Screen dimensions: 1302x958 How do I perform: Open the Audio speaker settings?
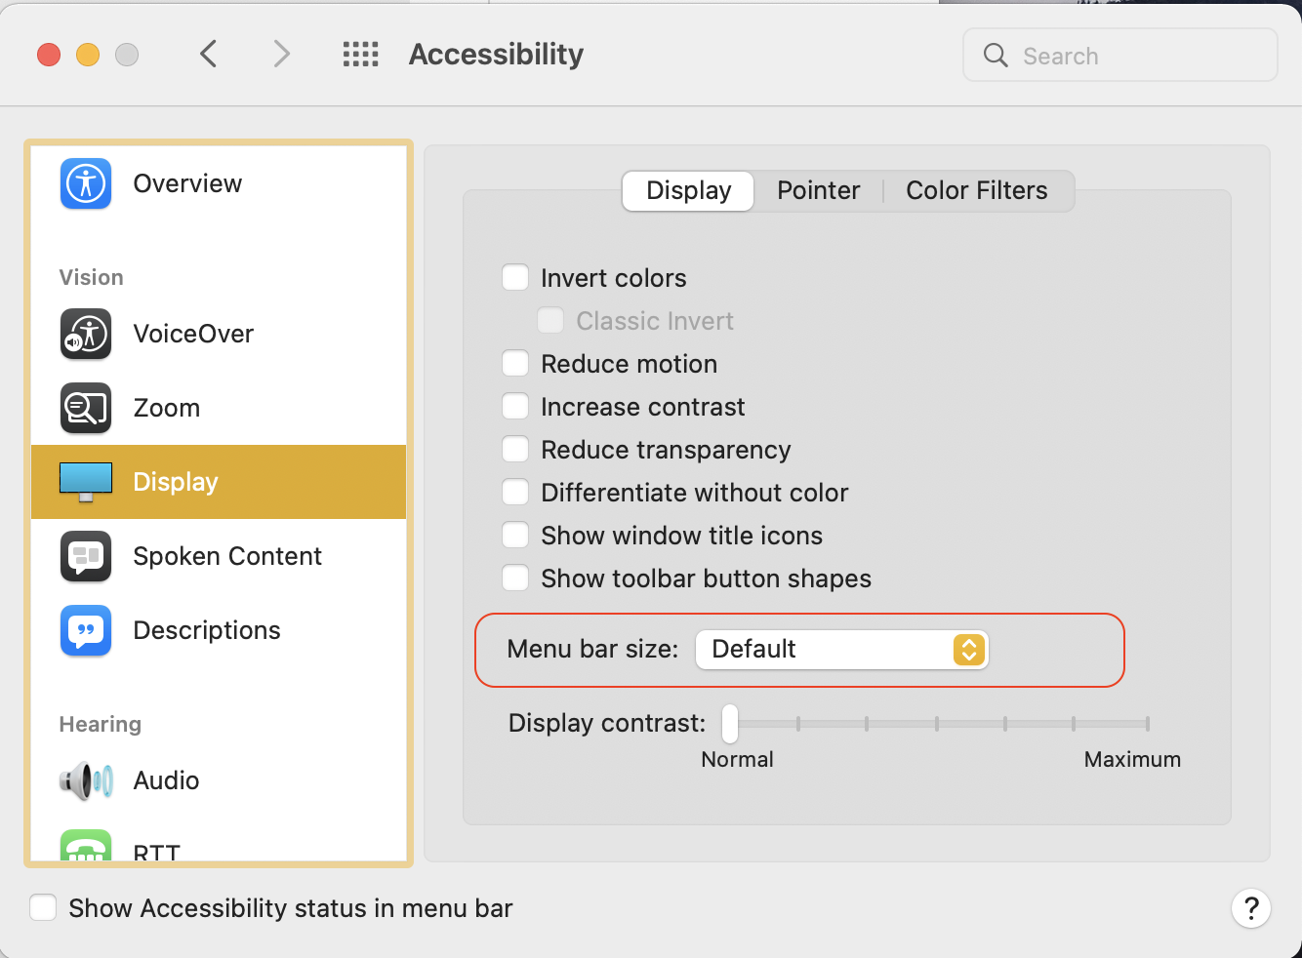tap(165, 780)
